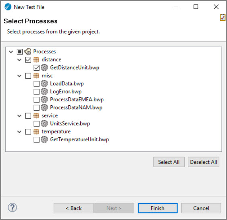This screenshot has height=220, width=227.
Task: Click the GetDistanceUnit.bwp gear icon
Action: 44,67
